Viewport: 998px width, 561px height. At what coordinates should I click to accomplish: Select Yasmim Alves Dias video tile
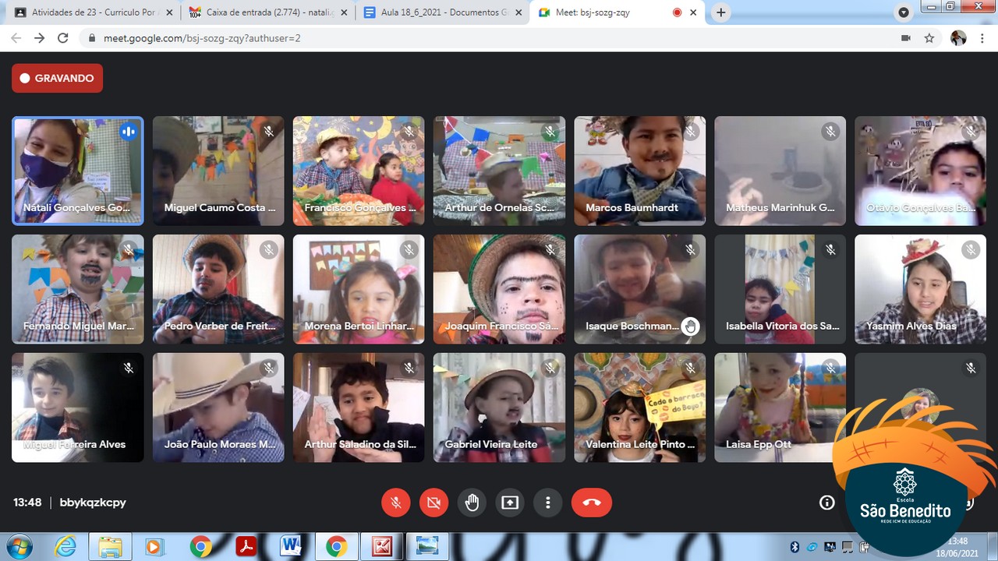[x=920, y=289]
